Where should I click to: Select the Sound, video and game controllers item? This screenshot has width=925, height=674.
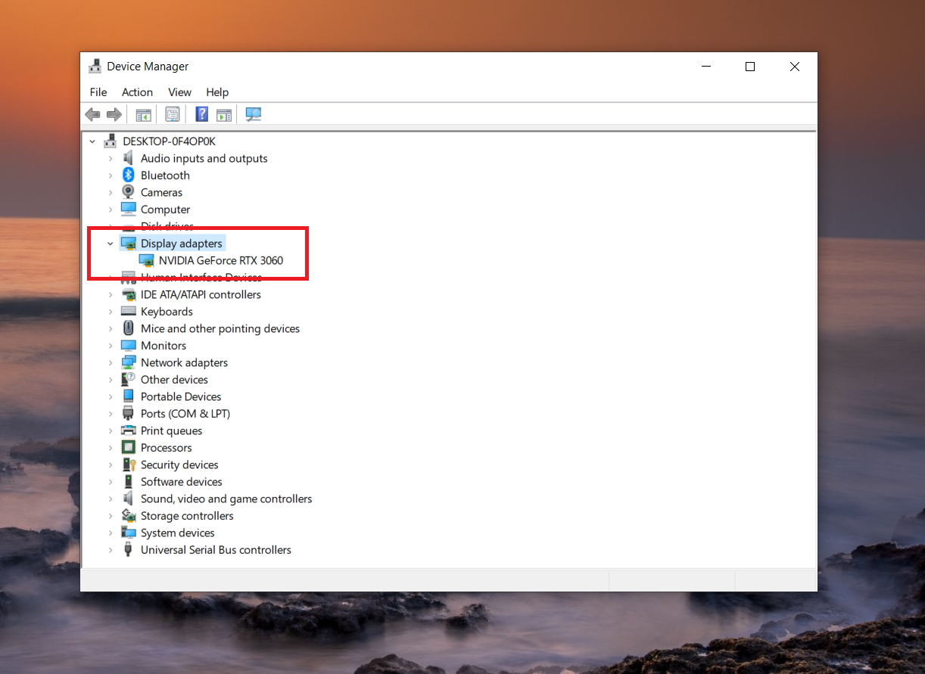pos(226,499)
